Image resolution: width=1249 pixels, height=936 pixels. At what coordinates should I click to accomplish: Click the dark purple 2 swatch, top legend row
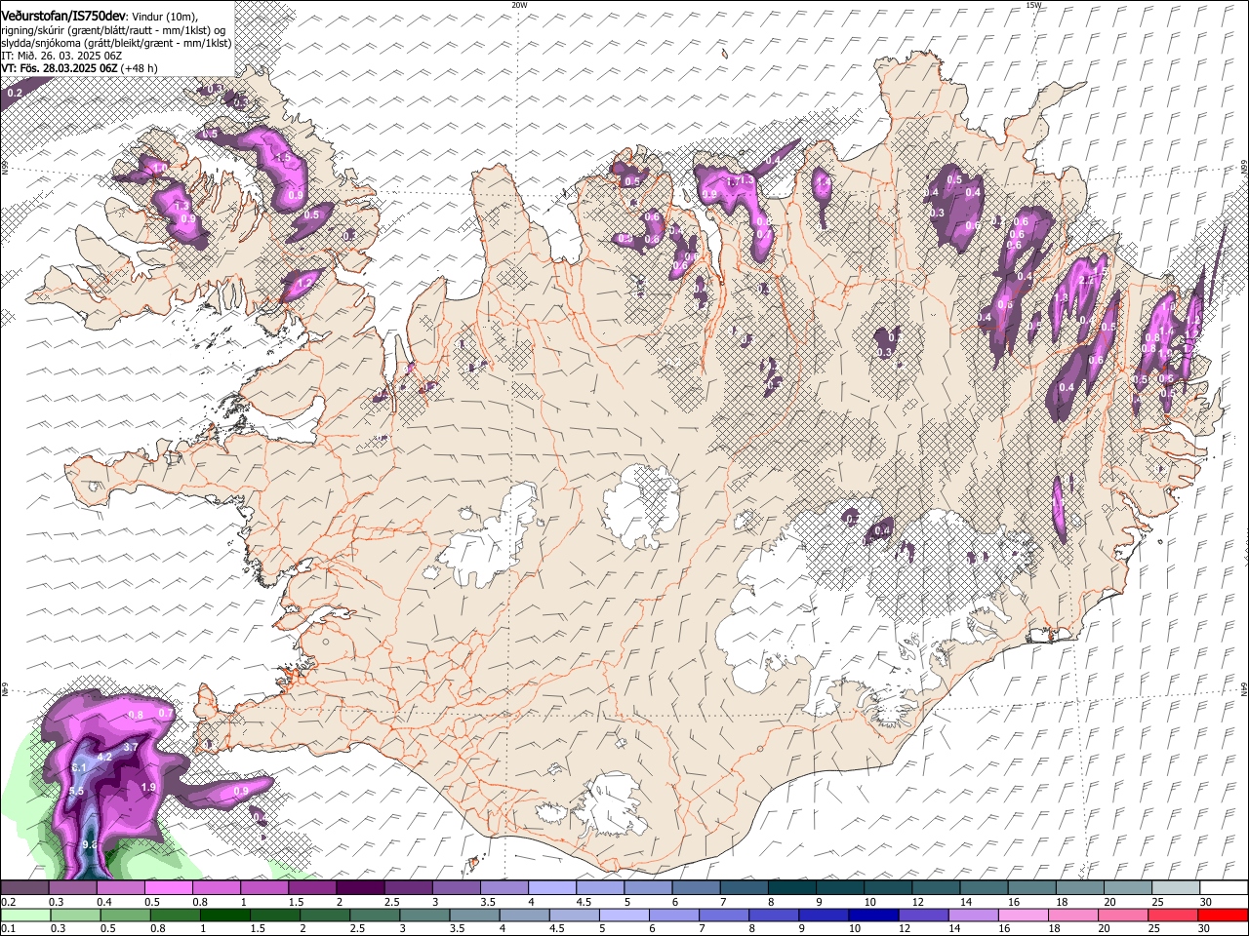(x=360, y=887)
